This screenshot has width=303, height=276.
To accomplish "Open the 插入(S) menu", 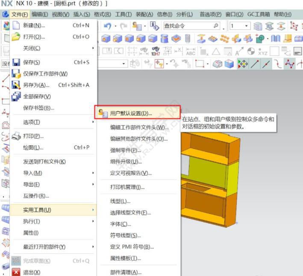I will (82, 15).
